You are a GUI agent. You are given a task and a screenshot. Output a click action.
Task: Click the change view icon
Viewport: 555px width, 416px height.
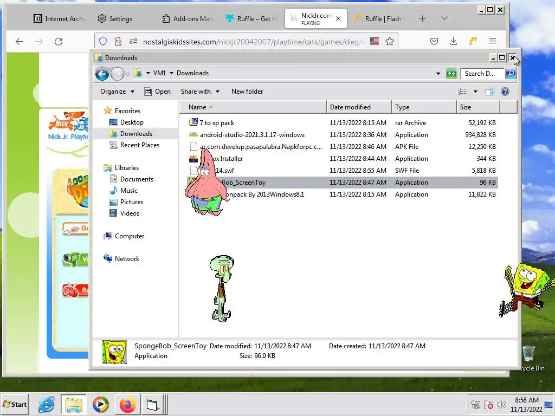pos(462,92)
